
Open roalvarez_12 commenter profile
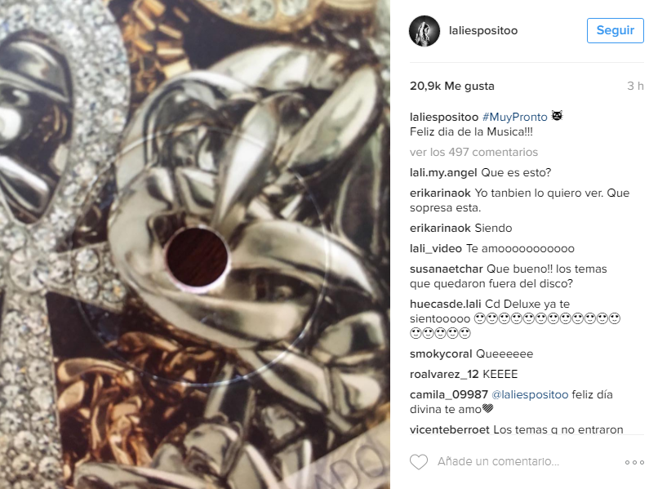tap(444, 375)
